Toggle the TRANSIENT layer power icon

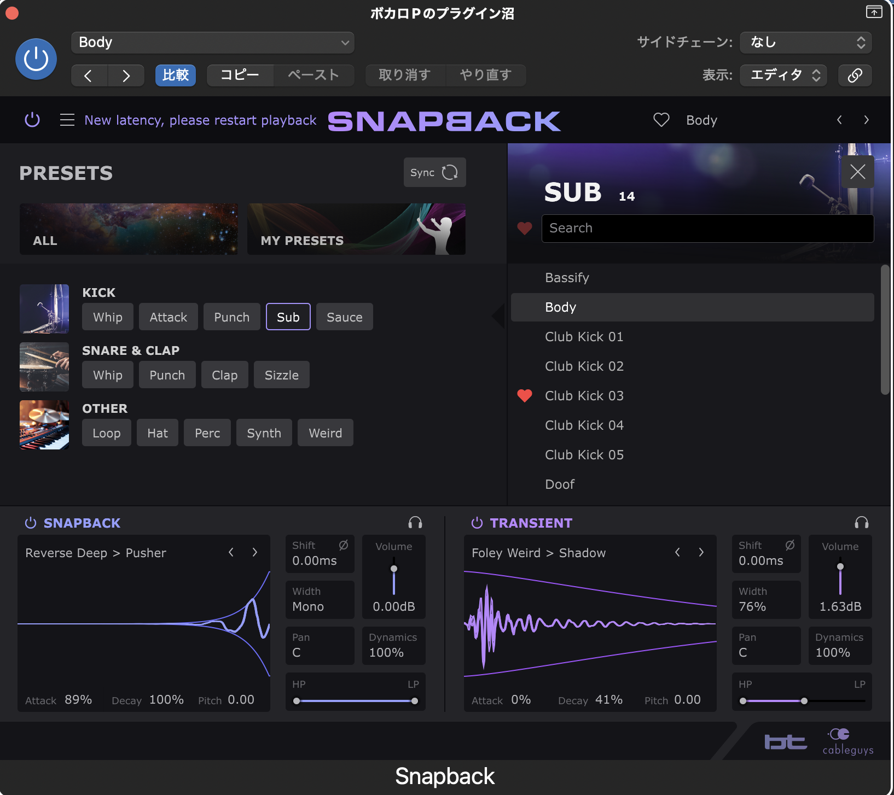click(x=477, y=523)
